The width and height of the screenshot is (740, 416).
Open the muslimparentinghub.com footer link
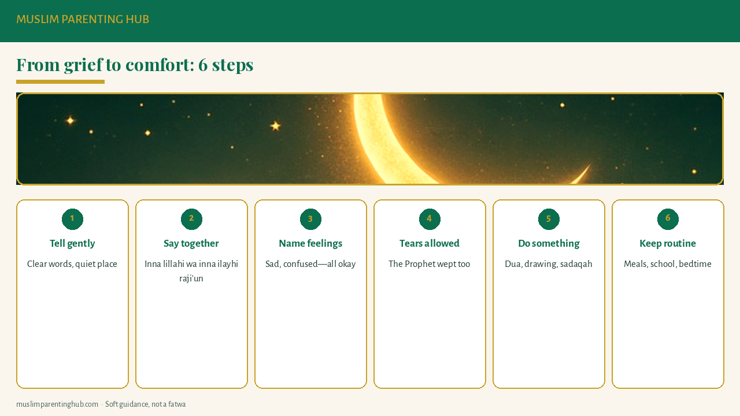click(57, 404)
